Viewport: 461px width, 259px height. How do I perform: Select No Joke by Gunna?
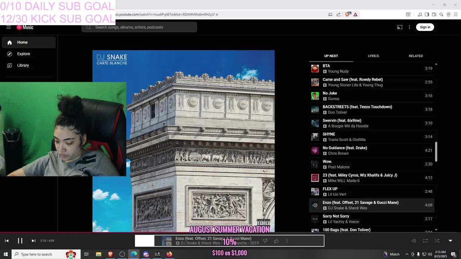click(372, 96)
